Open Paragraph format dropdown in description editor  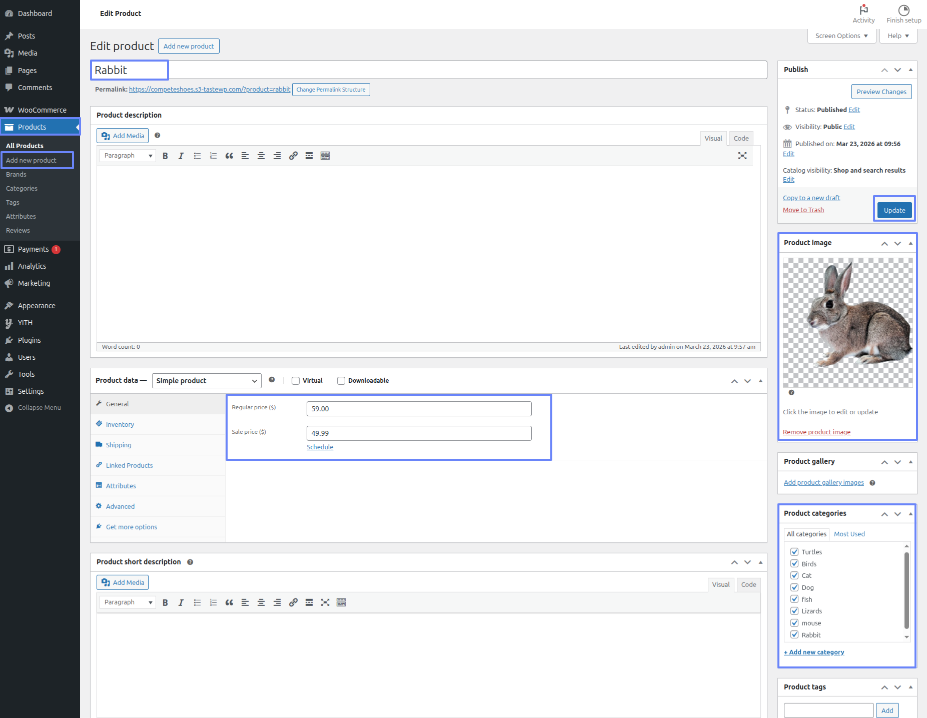click(128, 156)
